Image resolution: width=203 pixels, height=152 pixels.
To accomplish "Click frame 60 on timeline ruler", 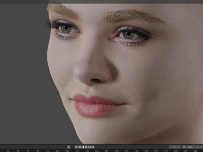I will tap(18, 151).
